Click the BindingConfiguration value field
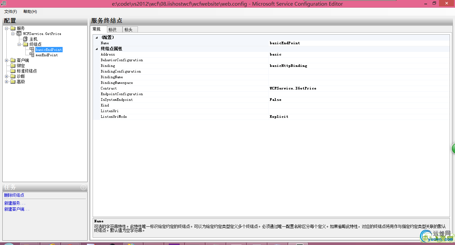The image size is (455, 245). [359, 71]
